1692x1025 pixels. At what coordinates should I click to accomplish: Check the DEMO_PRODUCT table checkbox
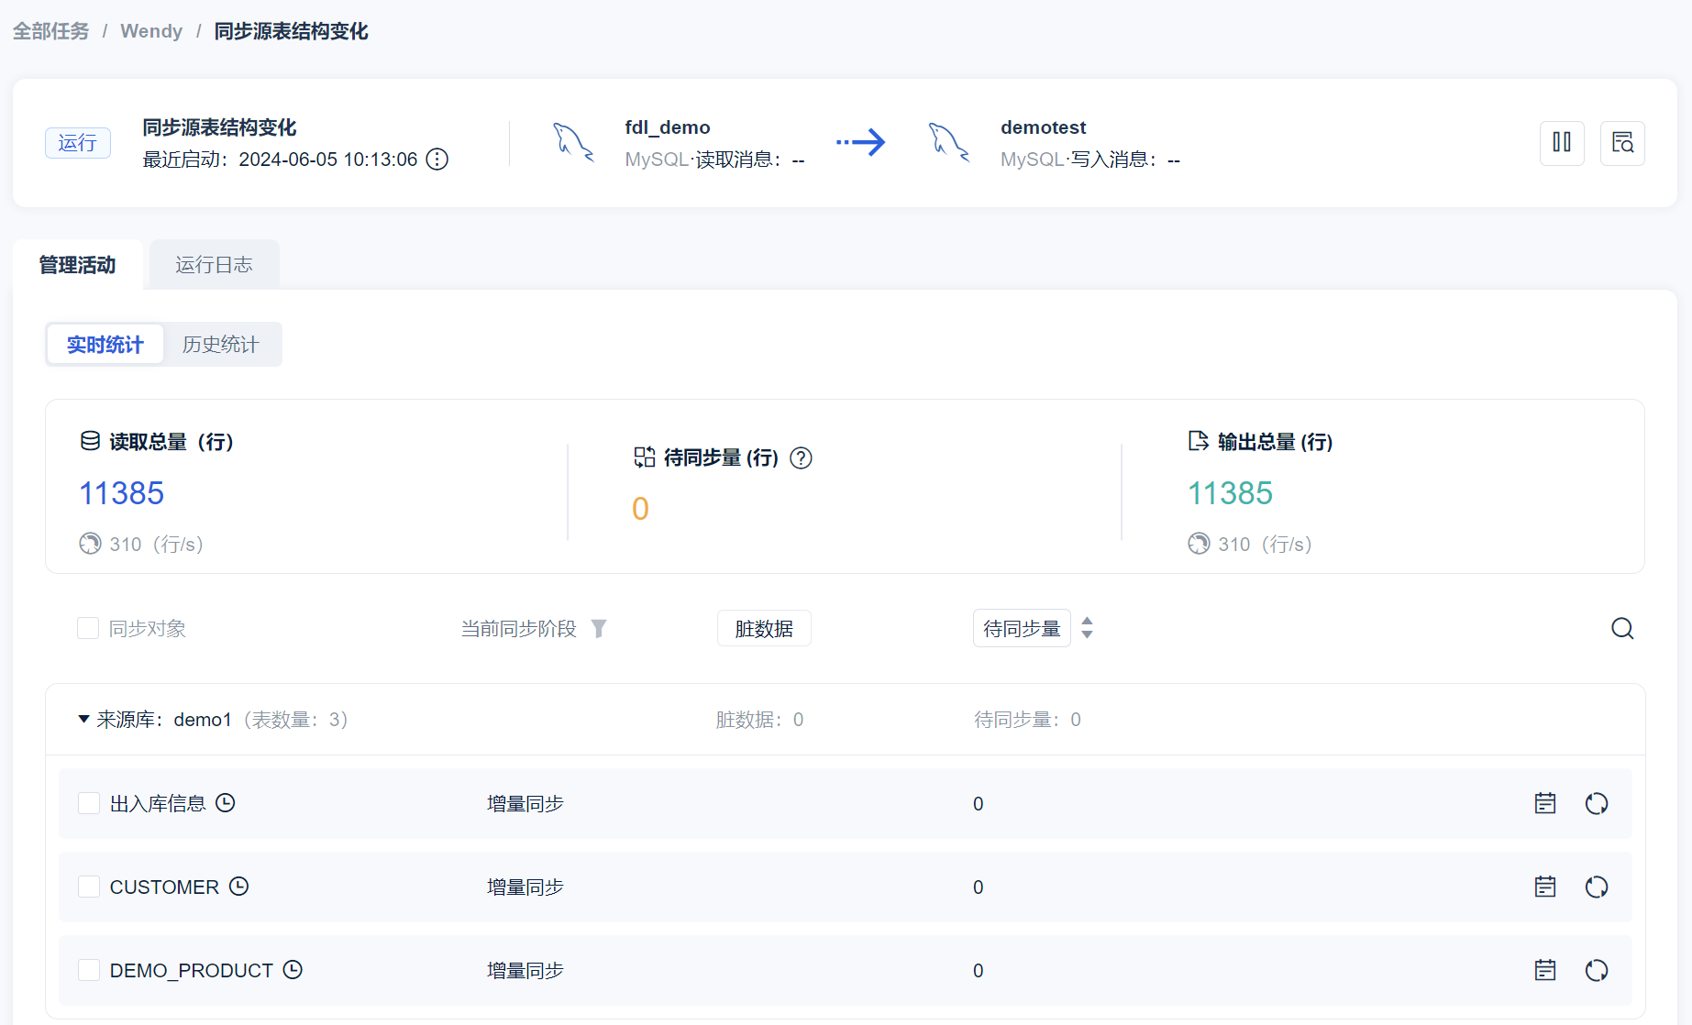tap(89, 970)
